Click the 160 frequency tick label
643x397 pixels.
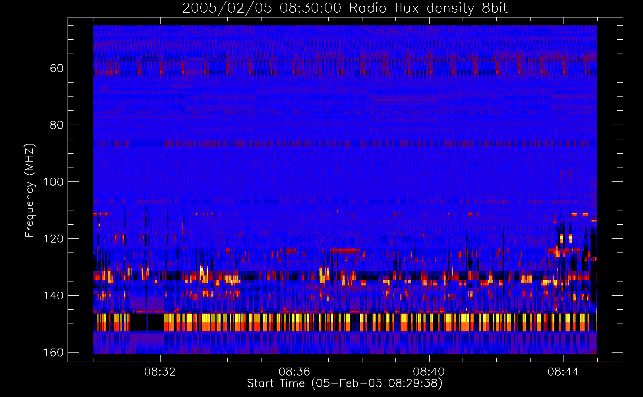[53, 353]
